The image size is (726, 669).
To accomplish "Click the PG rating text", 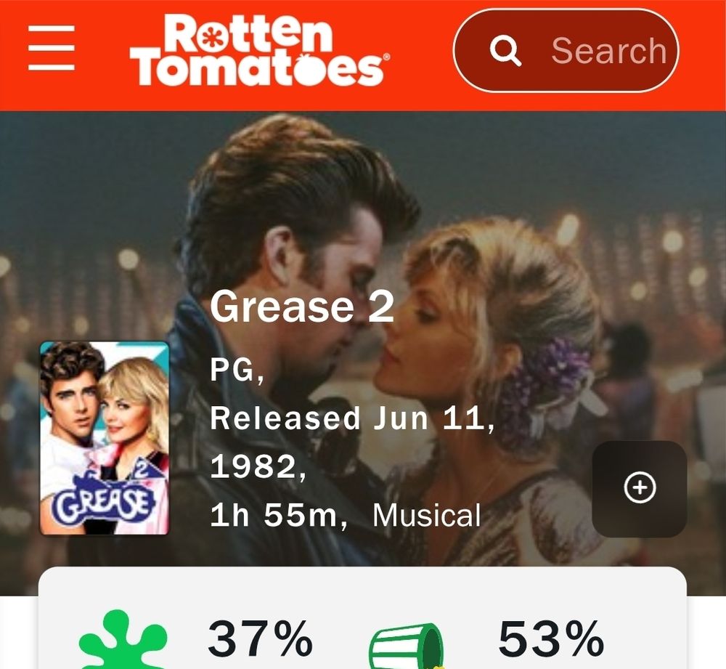I will [x=237, y=370].
